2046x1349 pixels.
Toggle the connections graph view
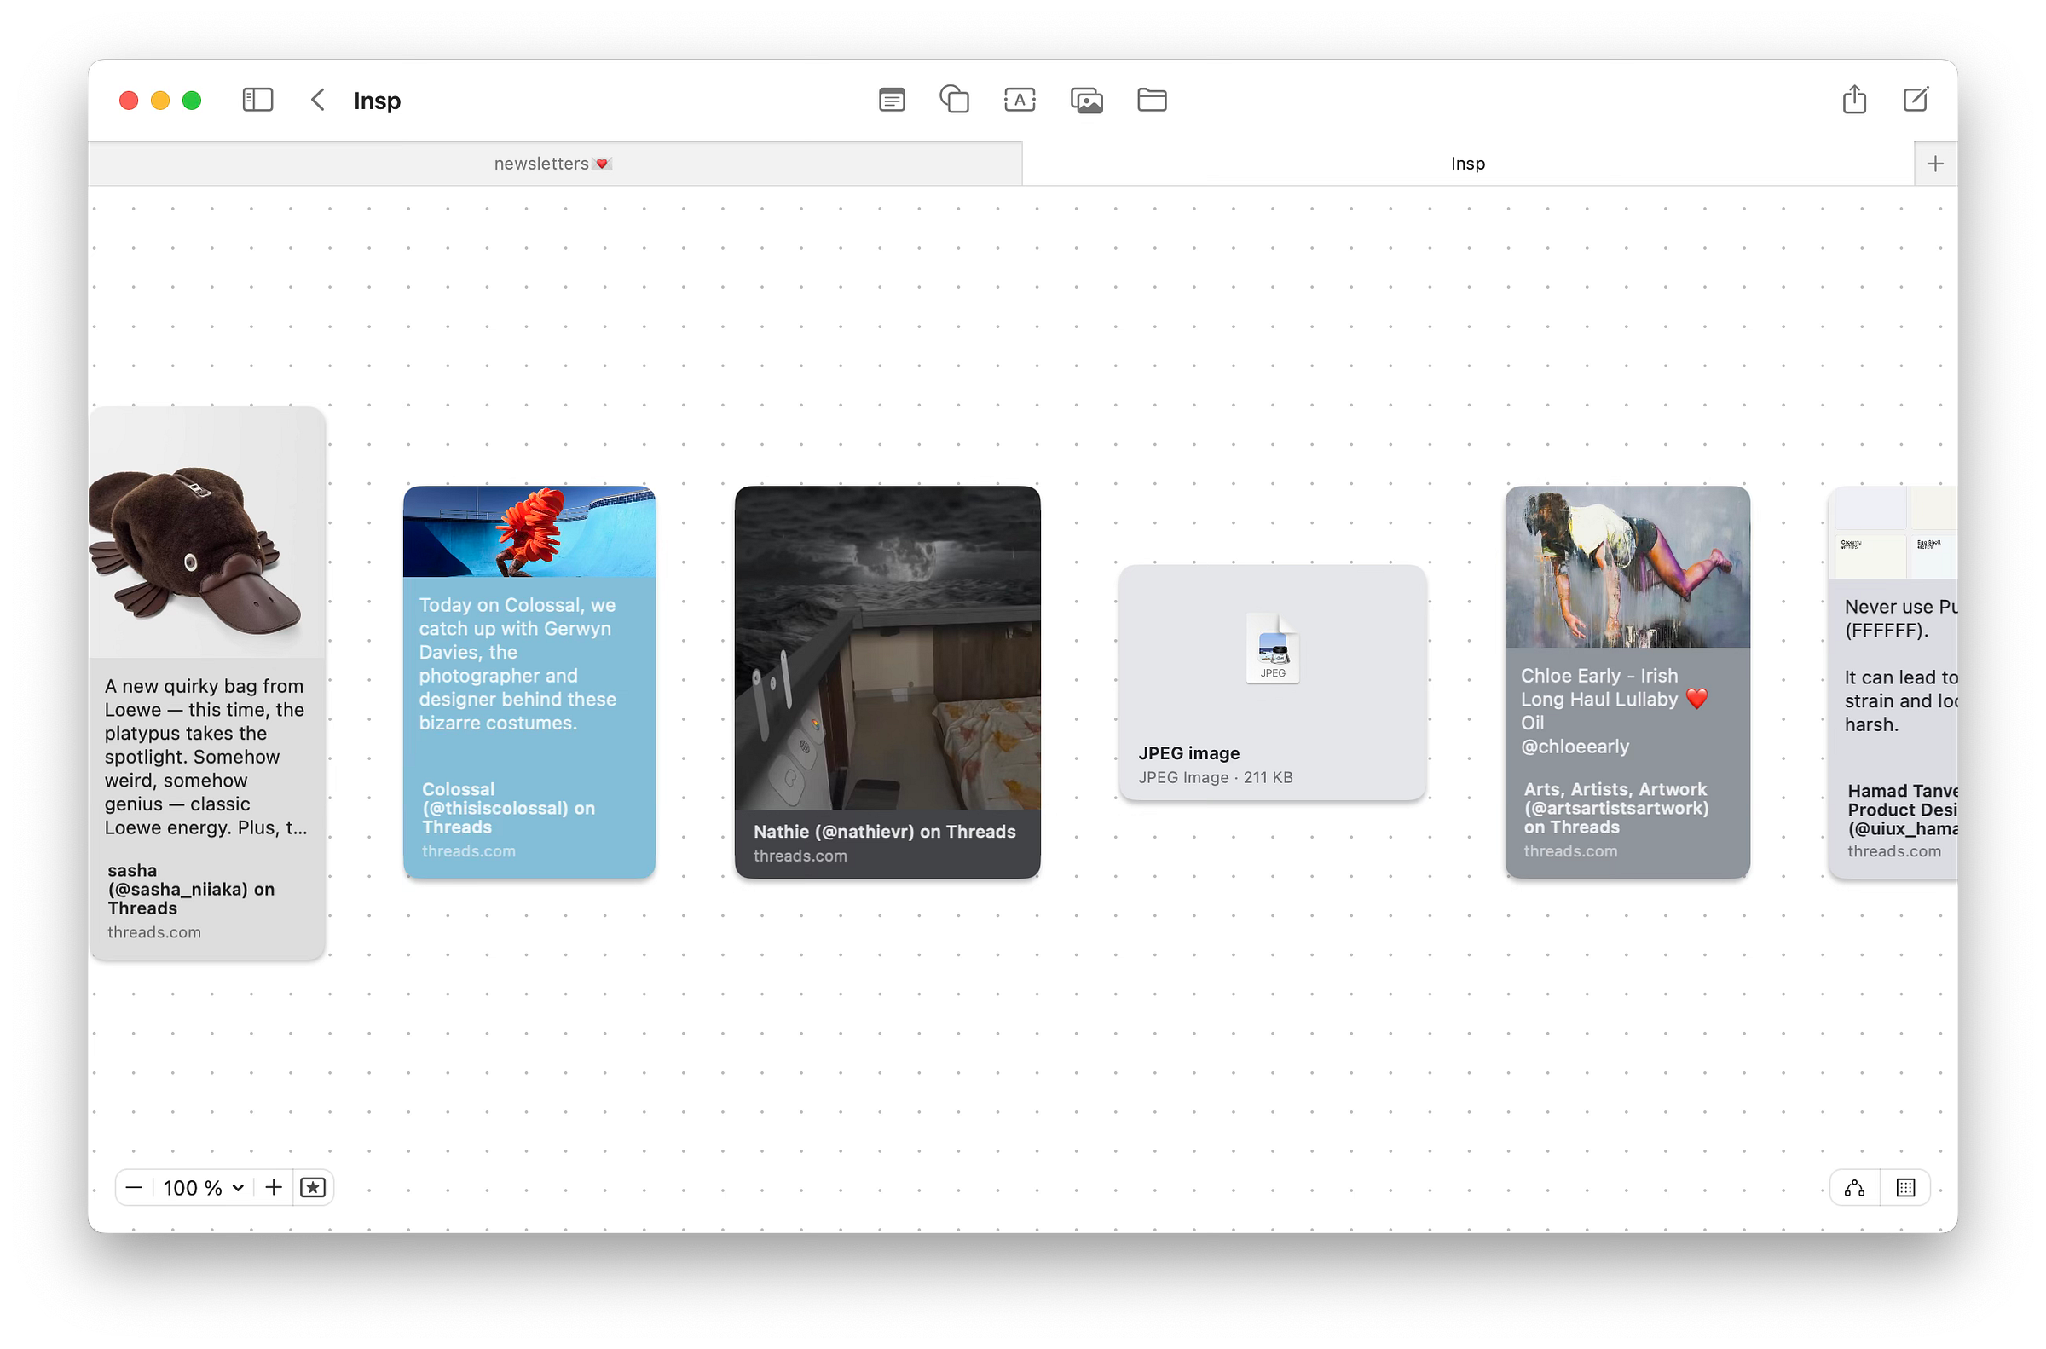[1854, 1188]
